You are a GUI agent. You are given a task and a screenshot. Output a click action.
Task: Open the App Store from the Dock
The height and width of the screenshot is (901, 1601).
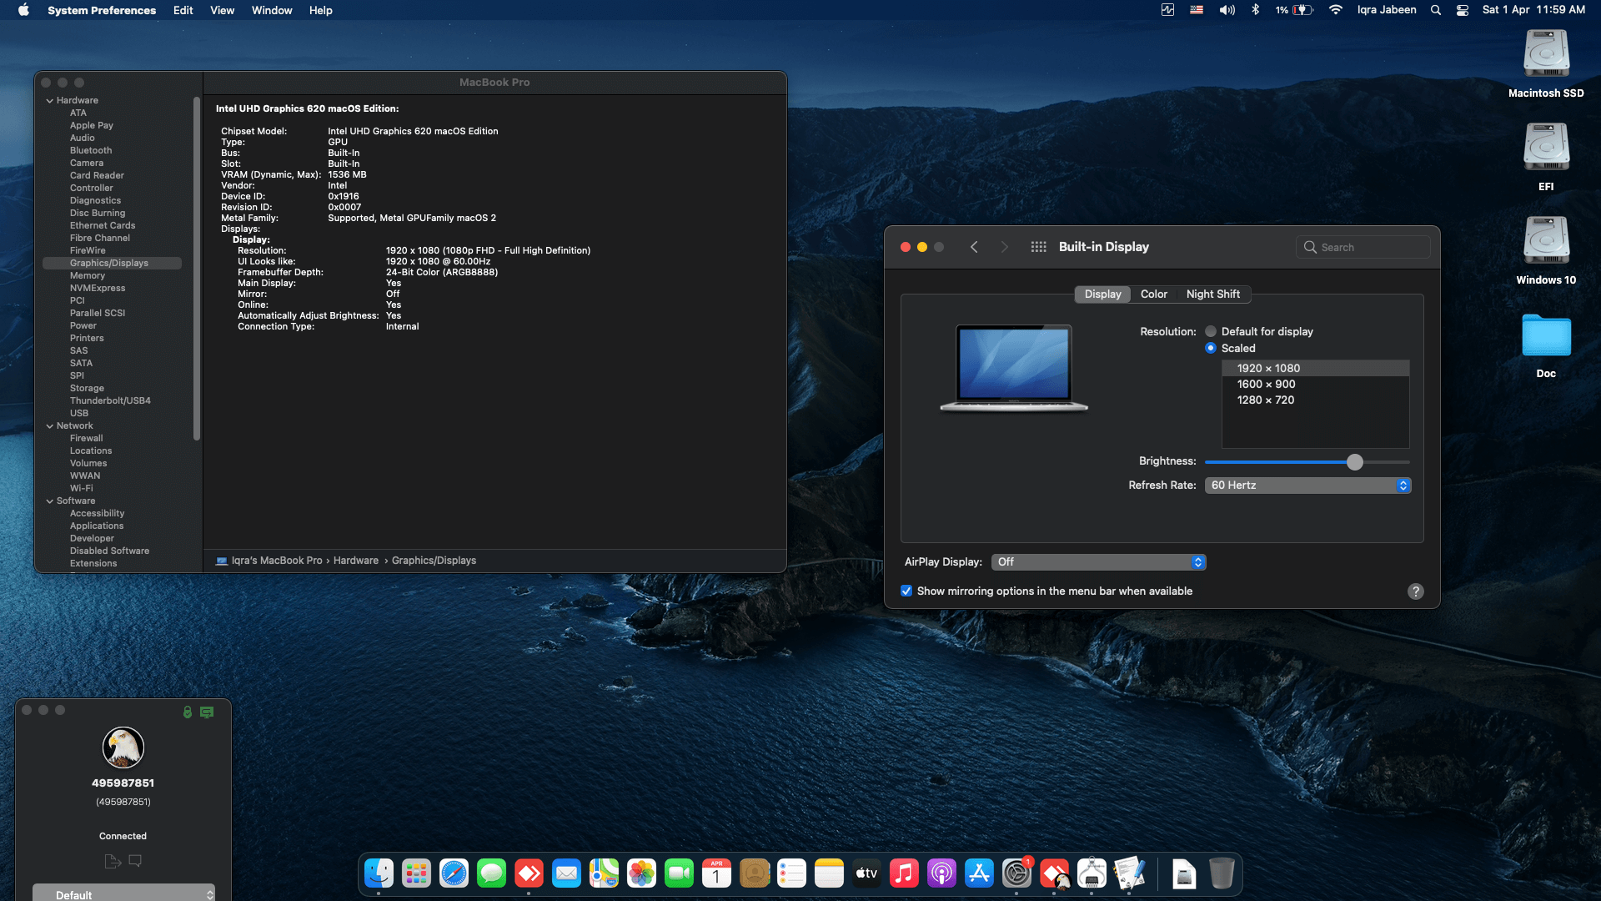tap(979, 873)
